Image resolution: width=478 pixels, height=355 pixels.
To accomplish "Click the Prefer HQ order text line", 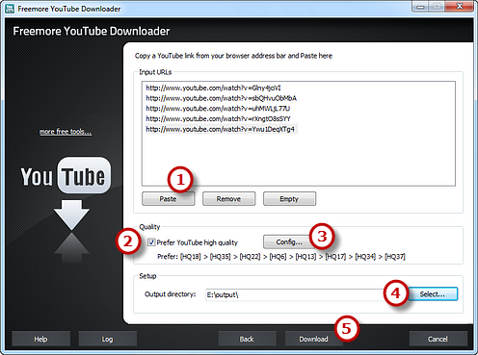I will click(281, 257).
